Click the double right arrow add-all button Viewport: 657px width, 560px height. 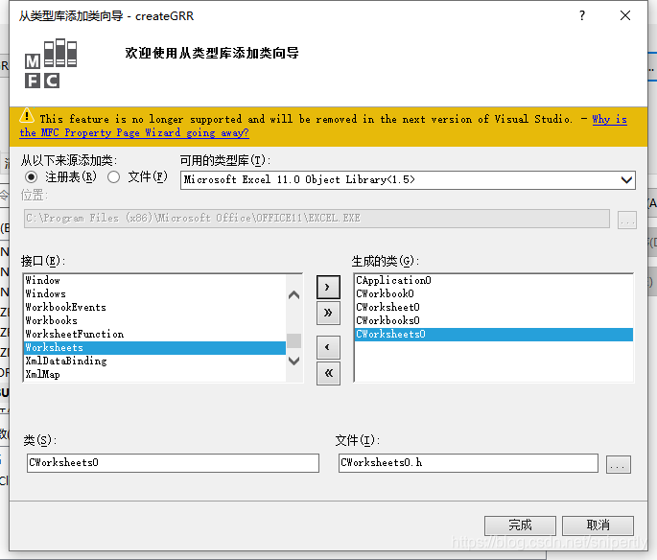(328, 313)
